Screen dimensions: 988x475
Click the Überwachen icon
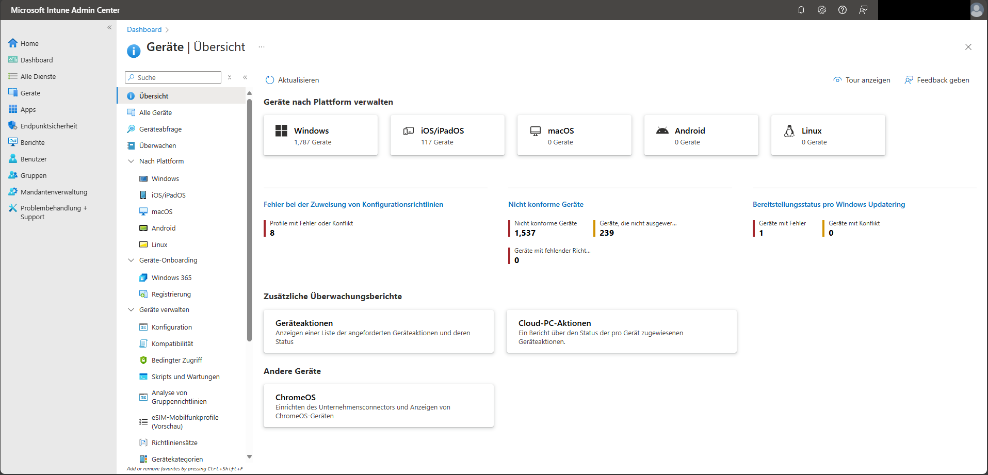[x=131, y=145]
